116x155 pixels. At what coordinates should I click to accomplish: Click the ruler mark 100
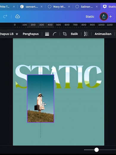click(24, 25)
